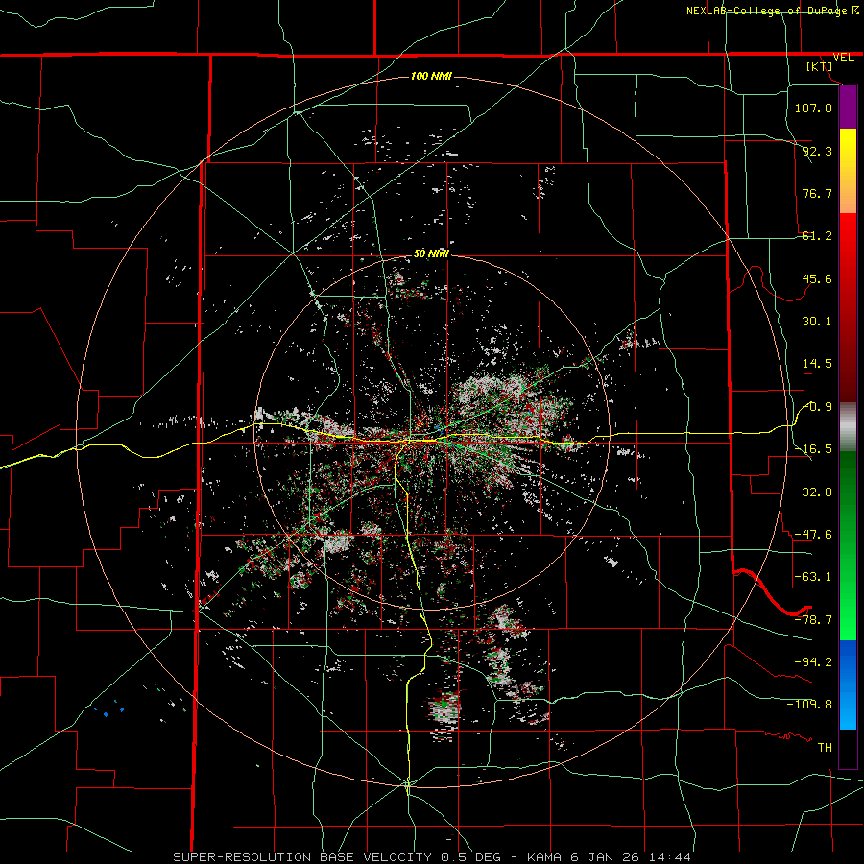Pick the gray near-zero band on color bar
This screenshot has height=864, width=864.
[848, 427]
